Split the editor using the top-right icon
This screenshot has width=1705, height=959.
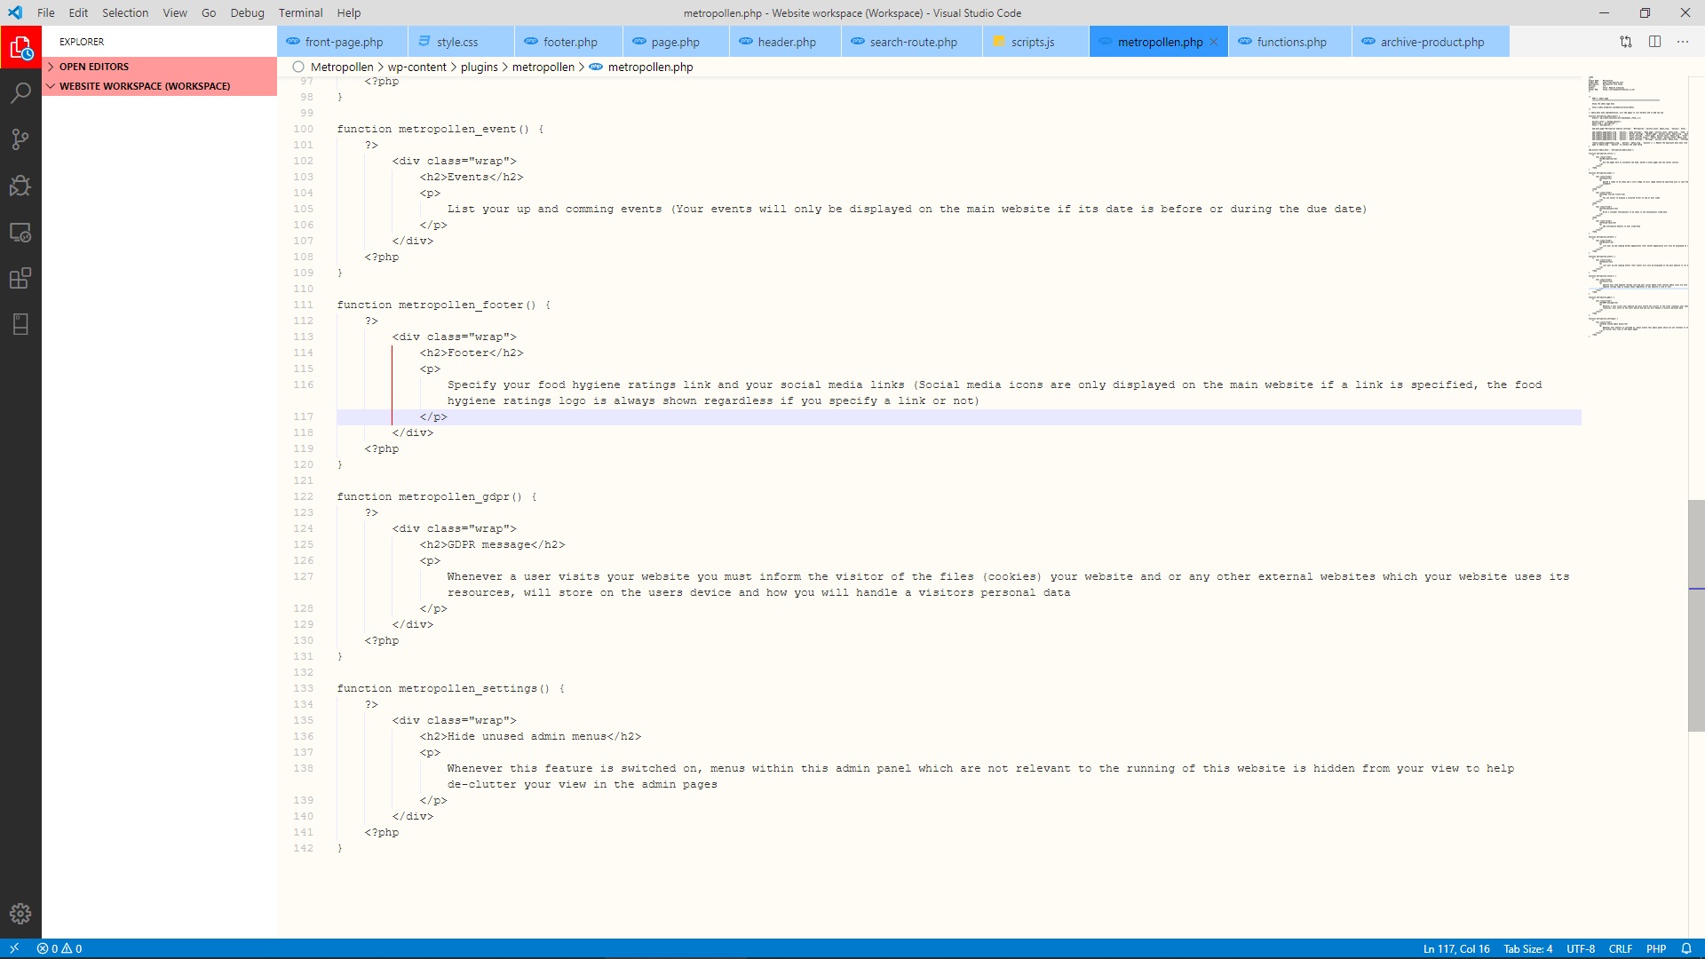1655,41
